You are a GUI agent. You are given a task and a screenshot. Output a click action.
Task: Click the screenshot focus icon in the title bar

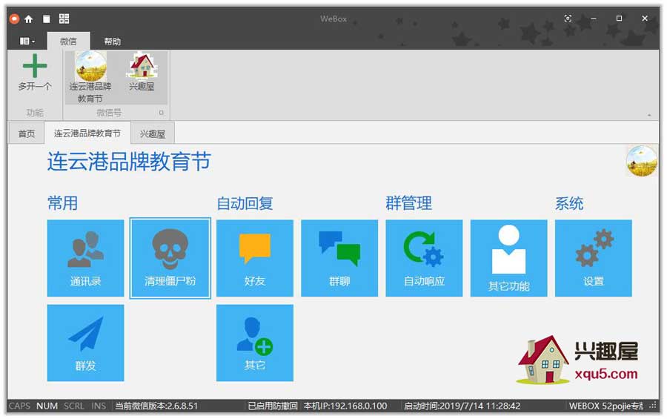(568, 19)
